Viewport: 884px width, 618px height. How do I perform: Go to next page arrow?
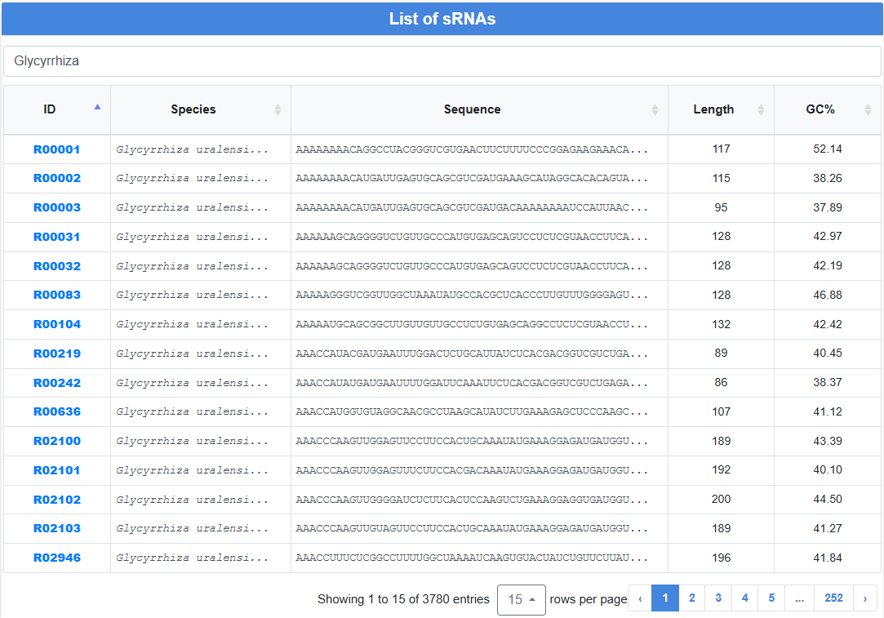865,599
